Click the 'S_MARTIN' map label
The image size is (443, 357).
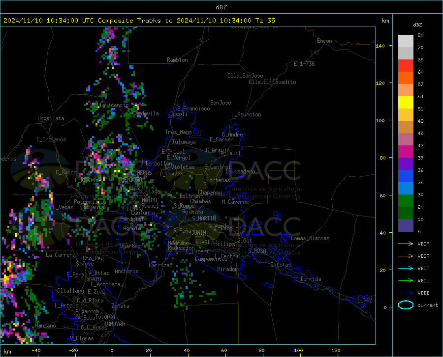click(204, 219)
